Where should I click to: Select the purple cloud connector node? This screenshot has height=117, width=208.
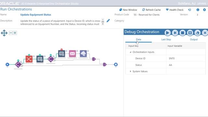(x=83, y=54)
